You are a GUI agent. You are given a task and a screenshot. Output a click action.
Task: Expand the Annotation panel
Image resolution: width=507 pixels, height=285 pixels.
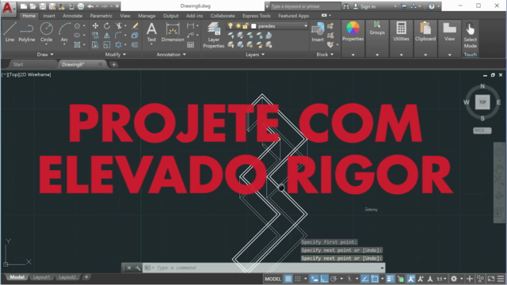(x=171, y=55)
